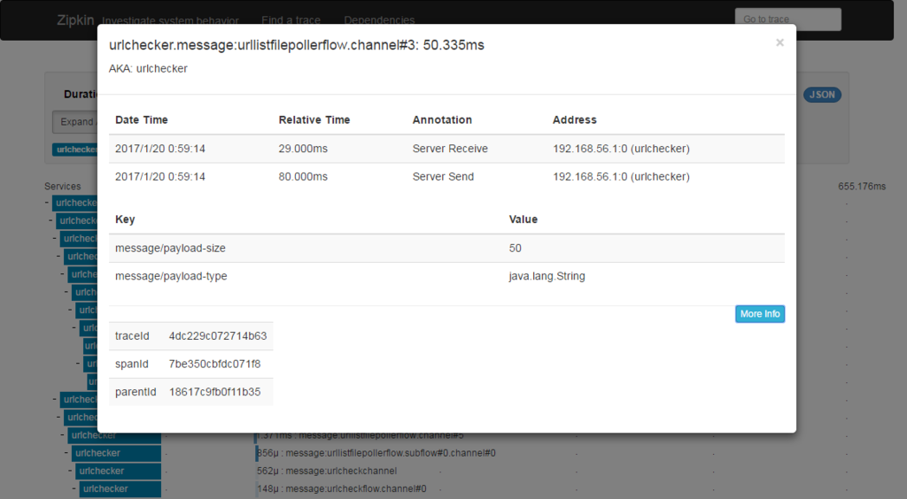907x499 pixels.
Task: Open the JSON view of the trace
Action: pyautogui.click(x=822, y=95)
